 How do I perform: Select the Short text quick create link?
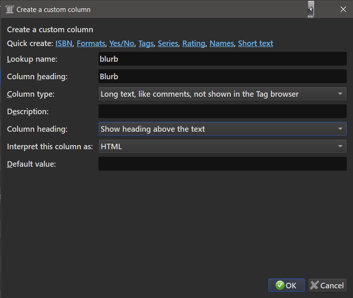pos(256,43)
